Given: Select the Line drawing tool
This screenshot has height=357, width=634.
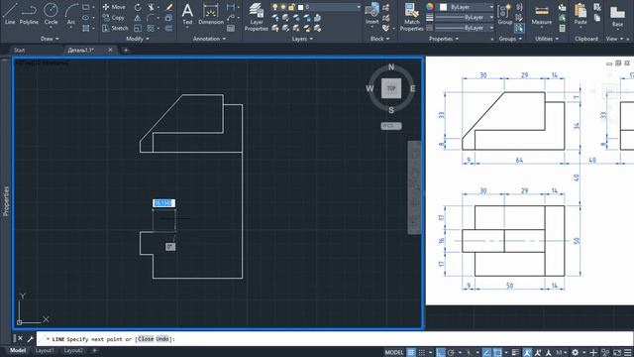Looking at the screenshot, I should pyautogui.click(x=10, y=13).
